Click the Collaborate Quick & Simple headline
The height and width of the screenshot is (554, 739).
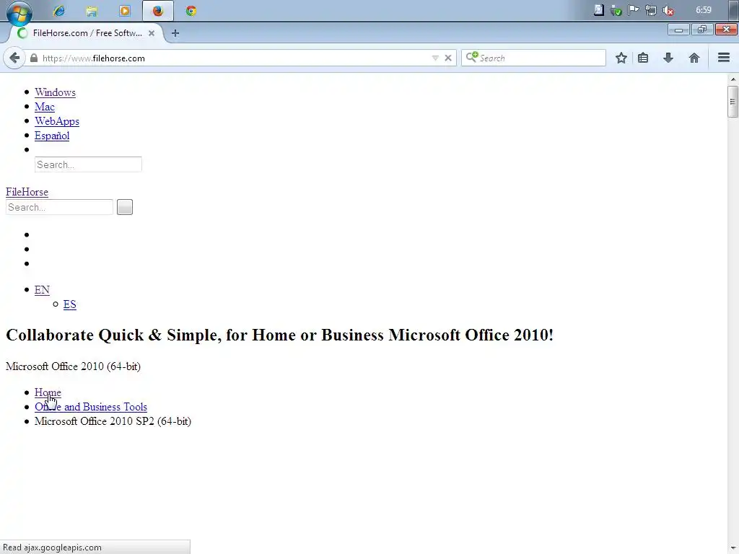coord(279,335)
